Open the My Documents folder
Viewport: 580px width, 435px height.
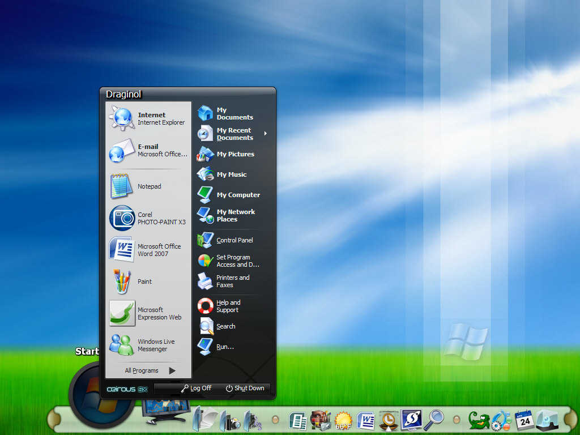click(x=233, y=113)
